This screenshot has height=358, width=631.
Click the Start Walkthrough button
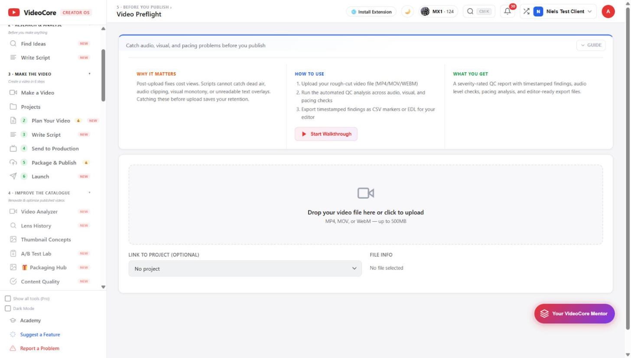pyautogui.click(x=326, y=134)
